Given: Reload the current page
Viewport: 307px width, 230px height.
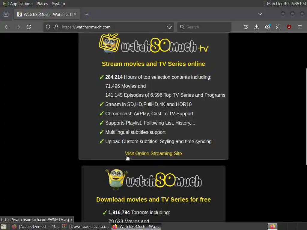Looking at the screenshot, I should point(29,27).
